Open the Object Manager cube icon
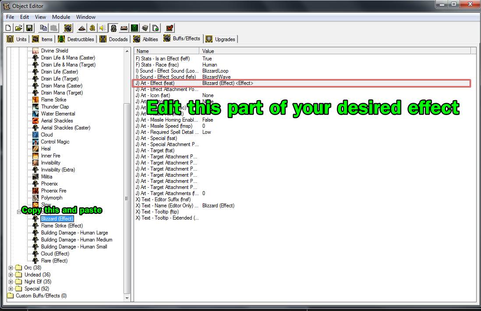This screenshot has width=481, height=311. click(x=145, y=28)
